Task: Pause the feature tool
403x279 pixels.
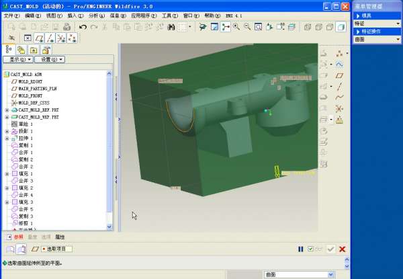Action: tap(300, 249)
